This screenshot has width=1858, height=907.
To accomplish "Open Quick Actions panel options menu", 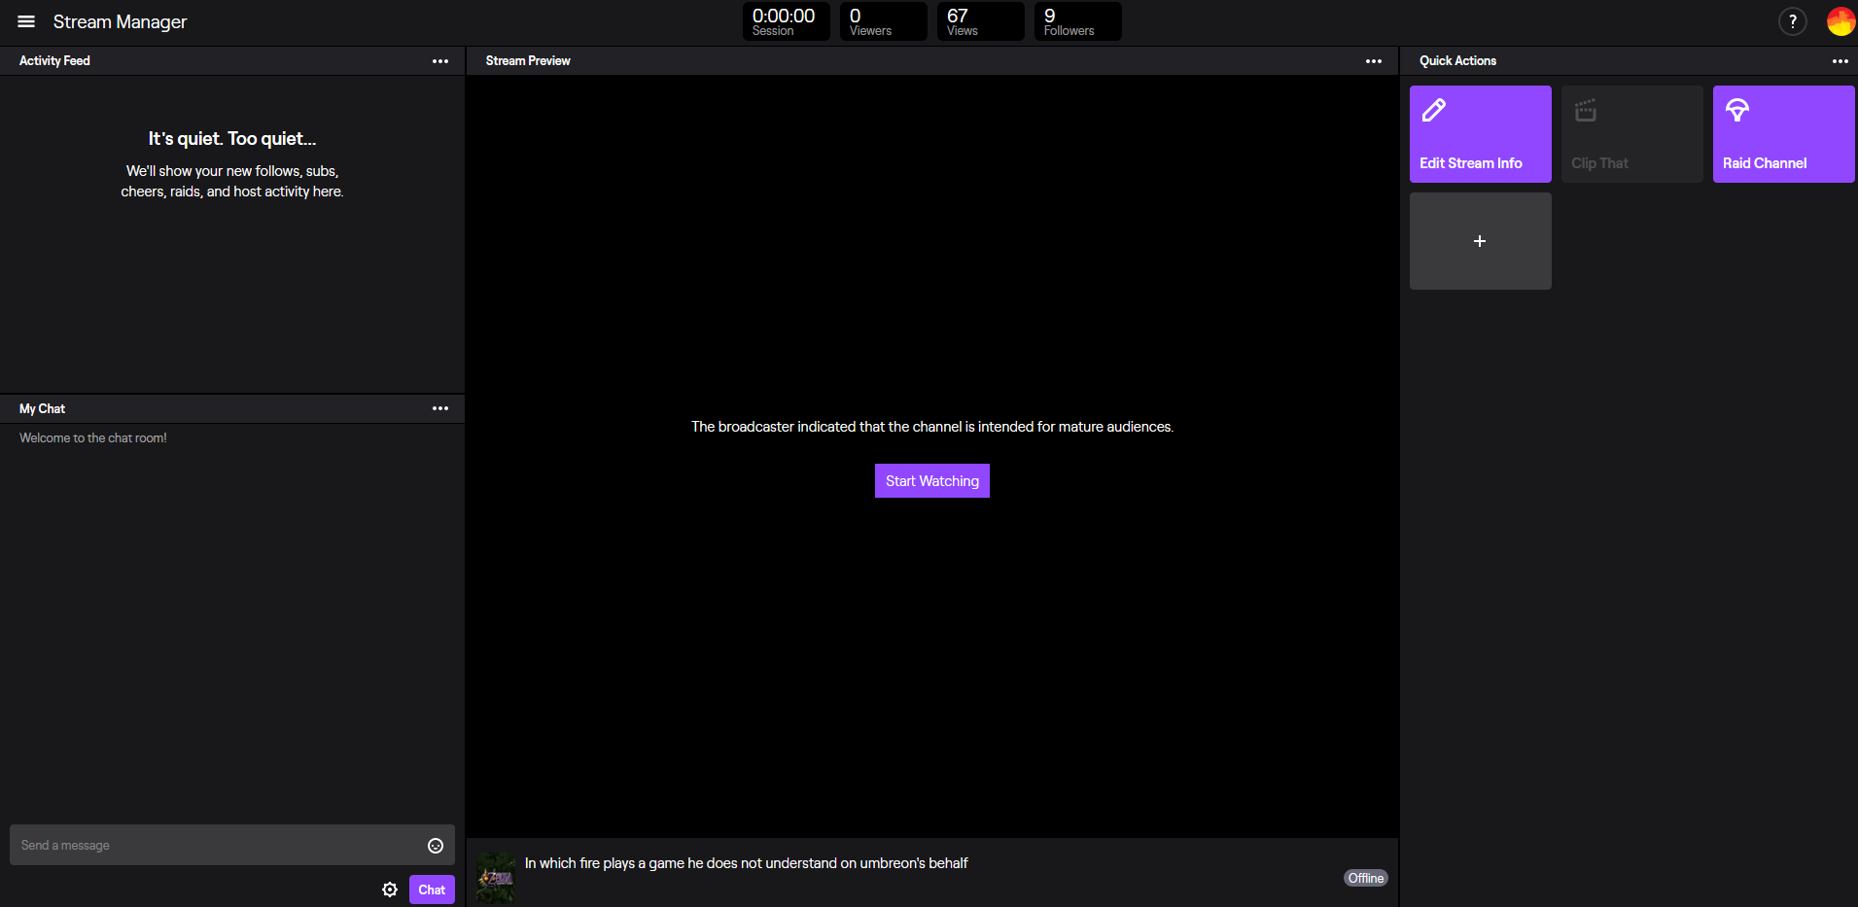I will pos(1840,61).
